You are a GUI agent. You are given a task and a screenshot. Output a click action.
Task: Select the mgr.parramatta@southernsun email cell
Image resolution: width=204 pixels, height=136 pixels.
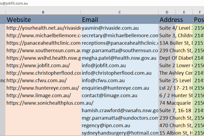tap(120, 50)
